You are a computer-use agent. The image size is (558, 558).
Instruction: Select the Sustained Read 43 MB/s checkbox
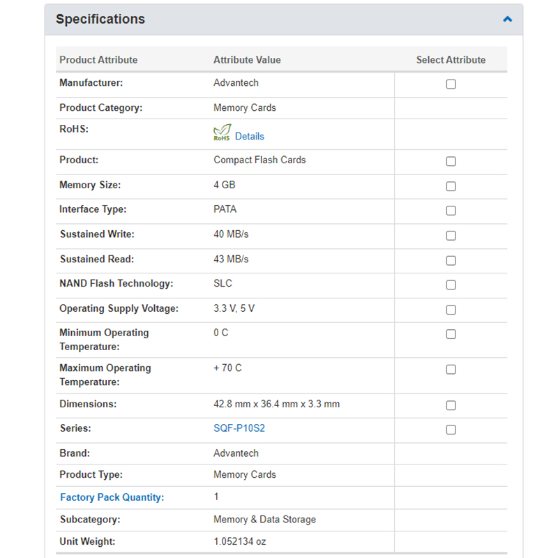[451, 260]
